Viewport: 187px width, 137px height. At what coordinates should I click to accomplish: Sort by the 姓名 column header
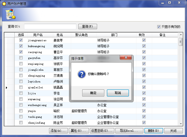tap(62, 35)
